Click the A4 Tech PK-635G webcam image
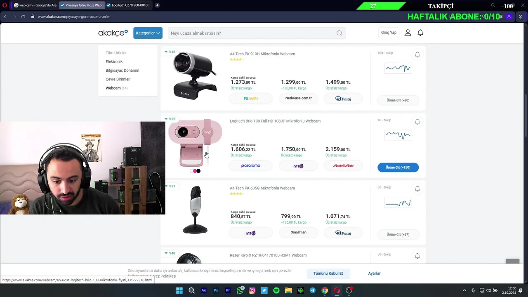Image resolution: width=528 pixels, height=297 pixels. pos(195,210)
